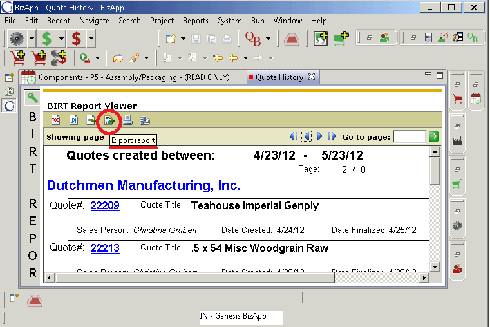Open the back arrow history dropdown
This screenshot has height=327, width=490.
pyautogui.click(x=245, y=58)
